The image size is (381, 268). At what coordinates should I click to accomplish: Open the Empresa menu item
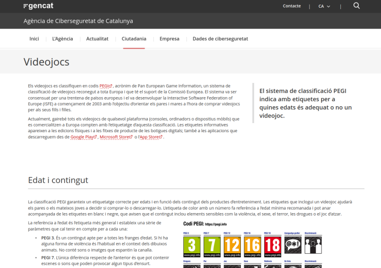click(x=169, y=39)
